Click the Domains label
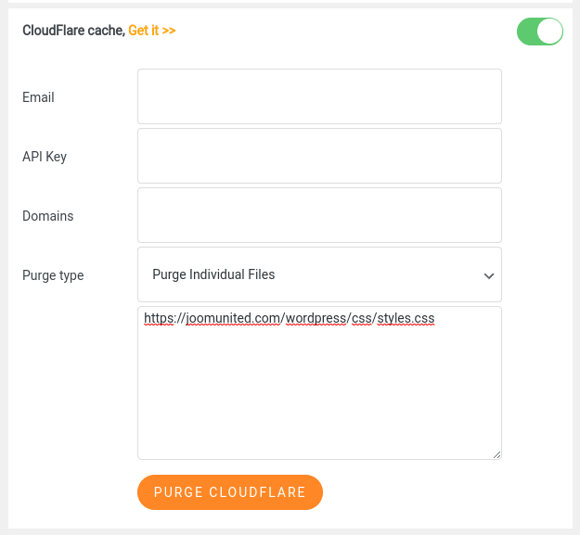 [x=48, y=216]
